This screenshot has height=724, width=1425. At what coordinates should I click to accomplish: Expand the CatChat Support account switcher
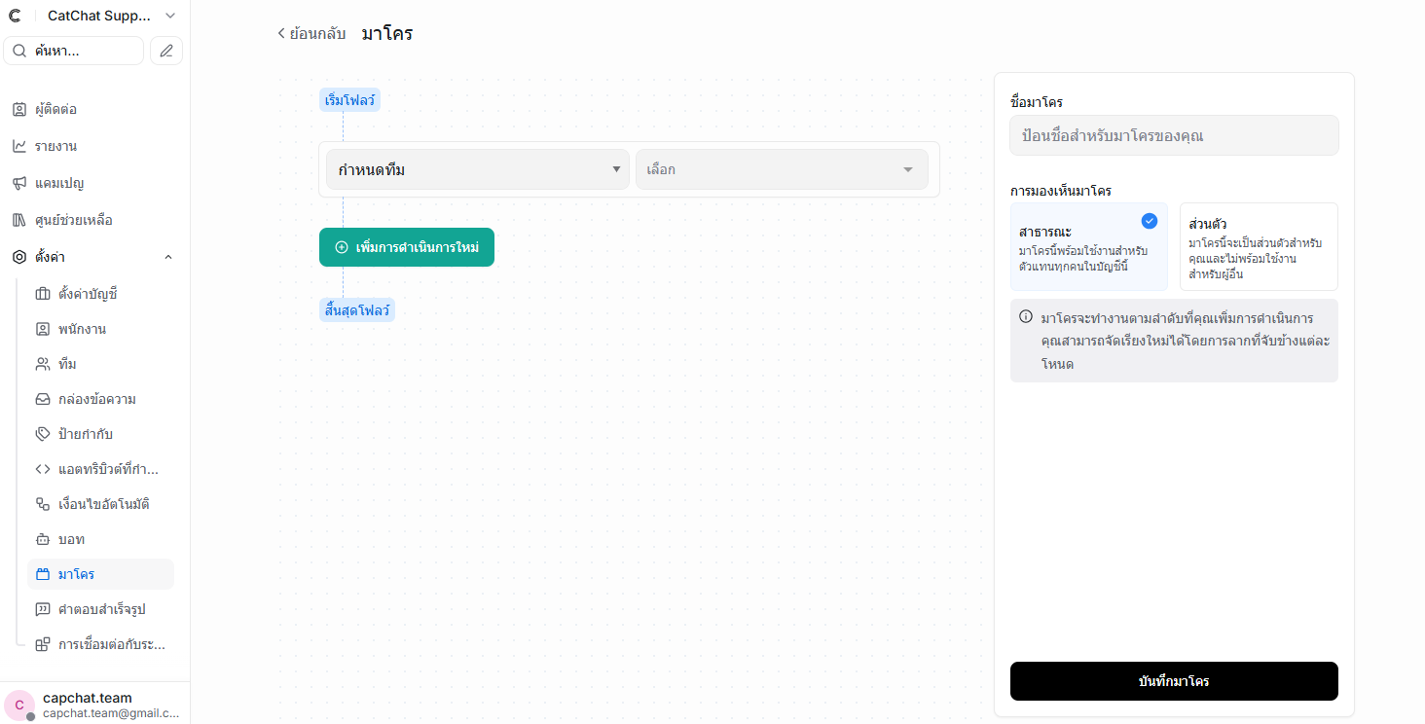tap(171, 16)
